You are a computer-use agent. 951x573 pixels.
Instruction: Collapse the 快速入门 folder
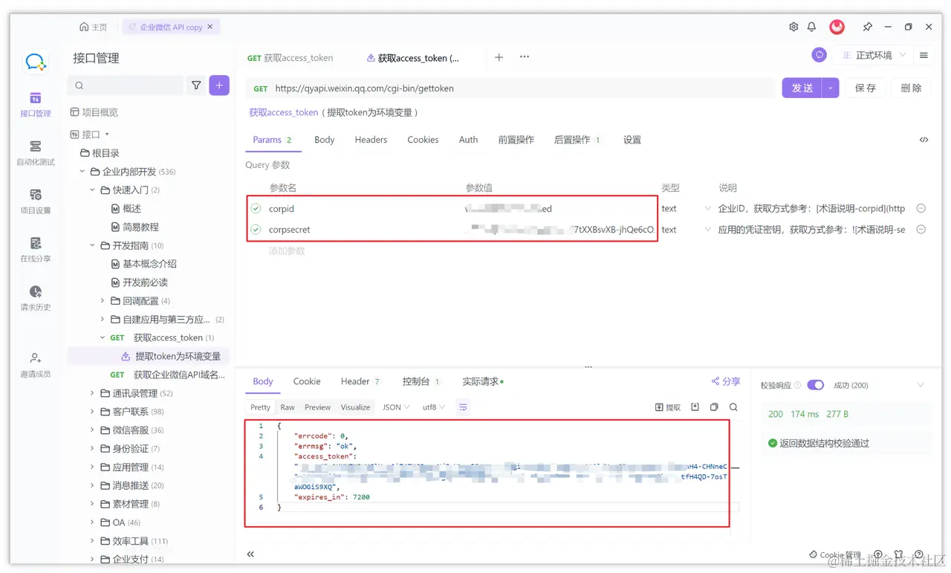(x=92, y=190)
